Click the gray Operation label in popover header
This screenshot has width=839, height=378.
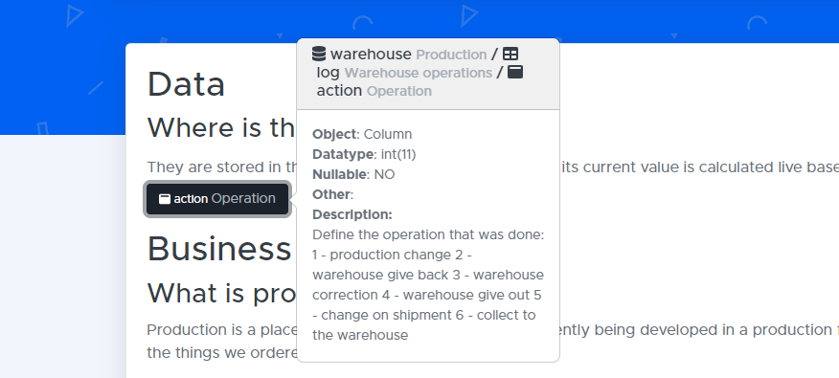[399, 91]
